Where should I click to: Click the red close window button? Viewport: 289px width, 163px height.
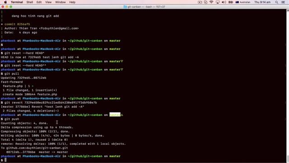pyautogui.click(x=3, y=7)
